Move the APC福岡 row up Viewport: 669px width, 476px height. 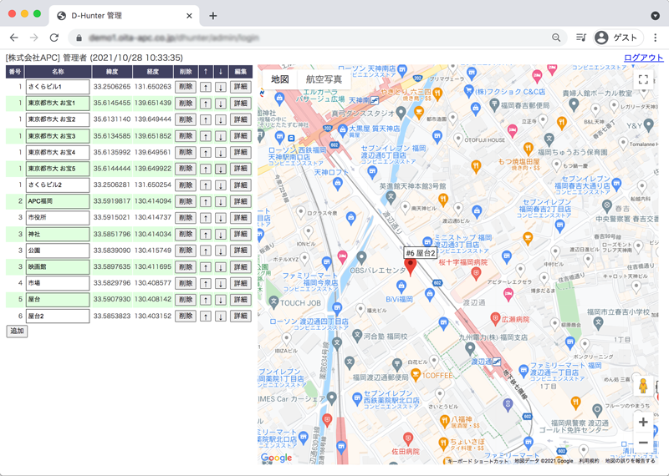tap(206, 201)
